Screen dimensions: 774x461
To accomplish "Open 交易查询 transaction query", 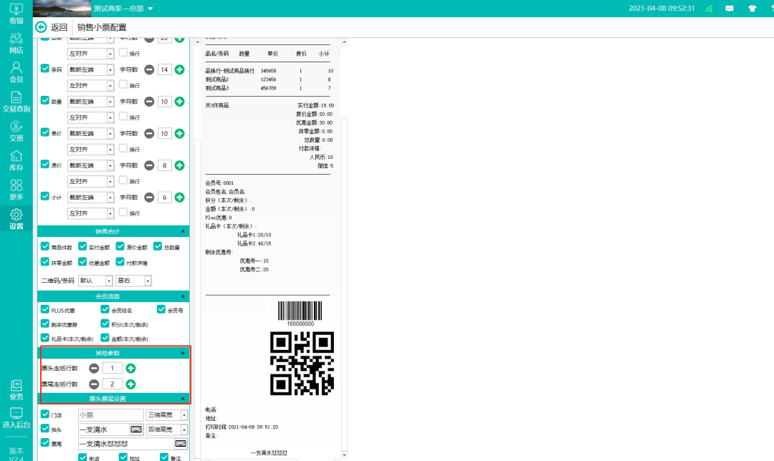I will tap(16, 102).
